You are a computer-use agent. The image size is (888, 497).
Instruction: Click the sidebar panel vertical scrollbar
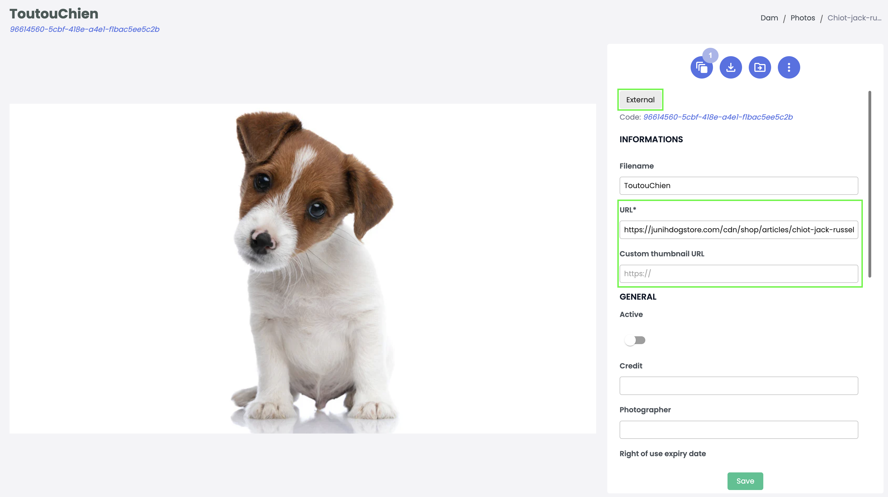869,184
